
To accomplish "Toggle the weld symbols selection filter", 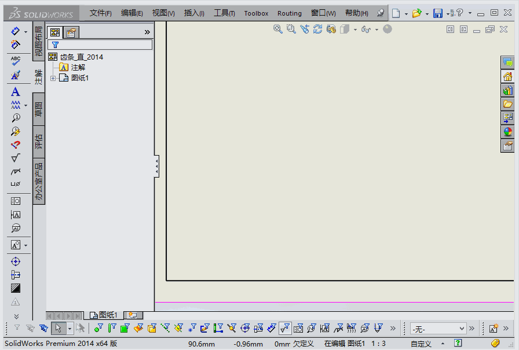I will pos(338,328).
